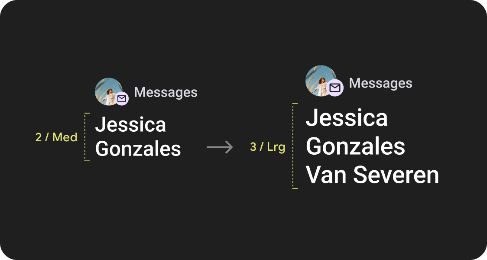Click the digit 3 before "Lrg"
Viewport: 487px width, 260px height.
pyautogui.click(x=253, y=147)
